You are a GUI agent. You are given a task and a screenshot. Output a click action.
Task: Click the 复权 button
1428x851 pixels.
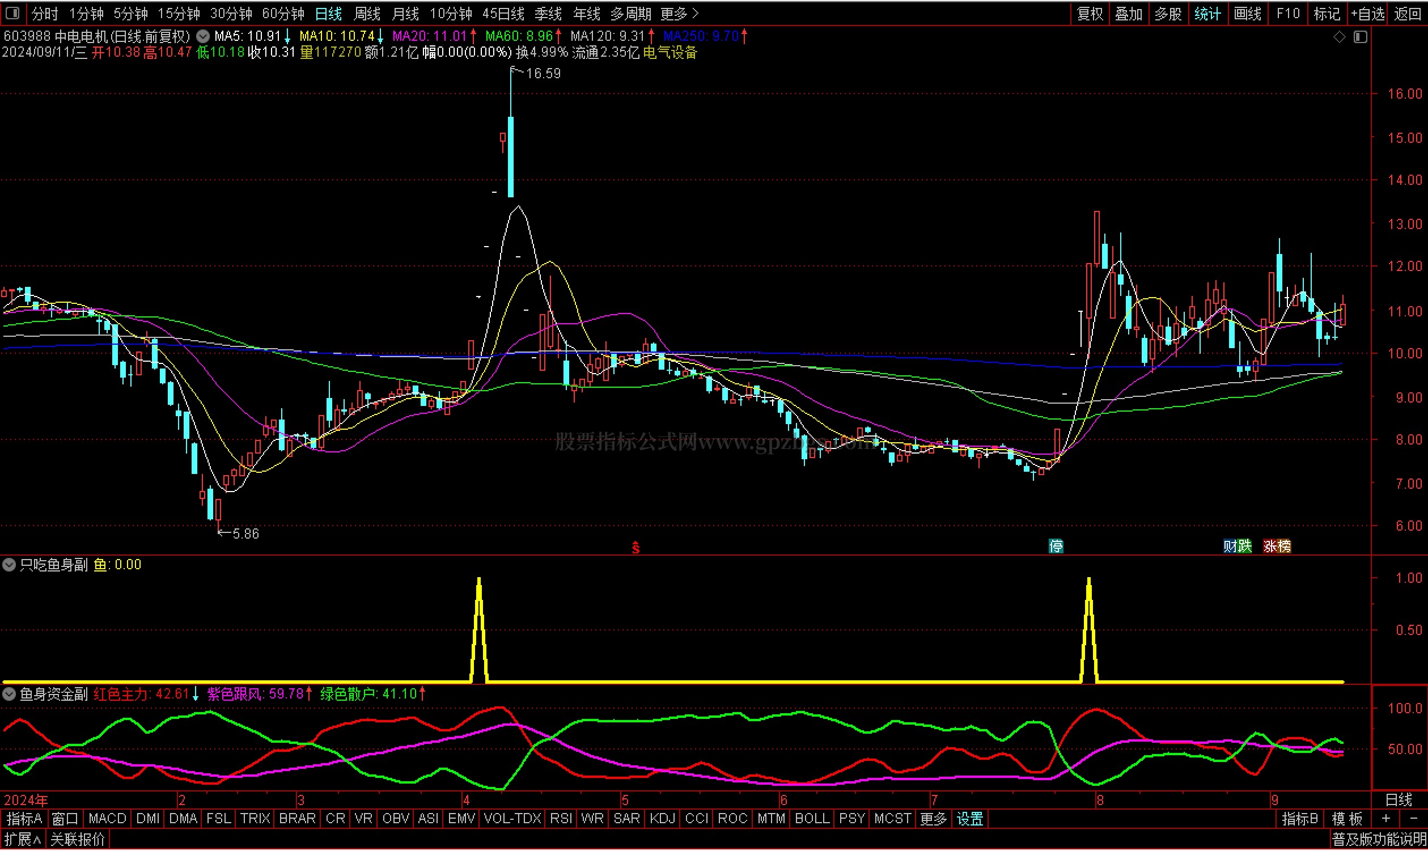coord(1090,14)
